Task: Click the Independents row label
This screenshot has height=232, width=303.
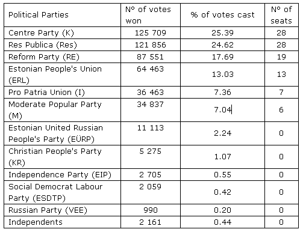Action: point(62,222)
